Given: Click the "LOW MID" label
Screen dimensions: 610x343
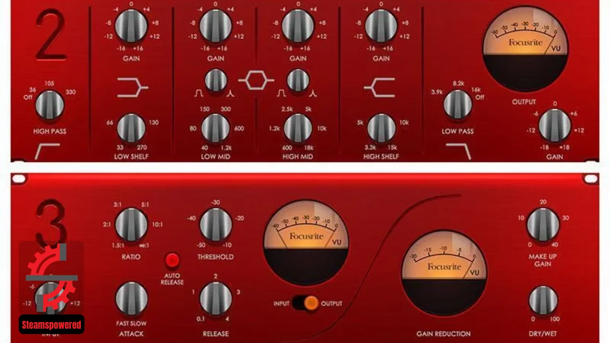Looking at the screenshot, I should (x=215, y=156).
